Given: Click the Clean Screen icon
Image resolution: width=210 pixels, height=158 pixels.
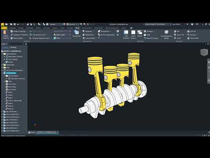Looking at the screenshot, I should tap(133, 35).
